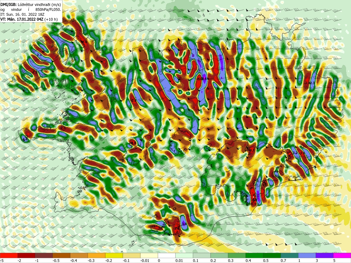Click the '-0.5' legend label
The image size is (351, 263).
55,261
